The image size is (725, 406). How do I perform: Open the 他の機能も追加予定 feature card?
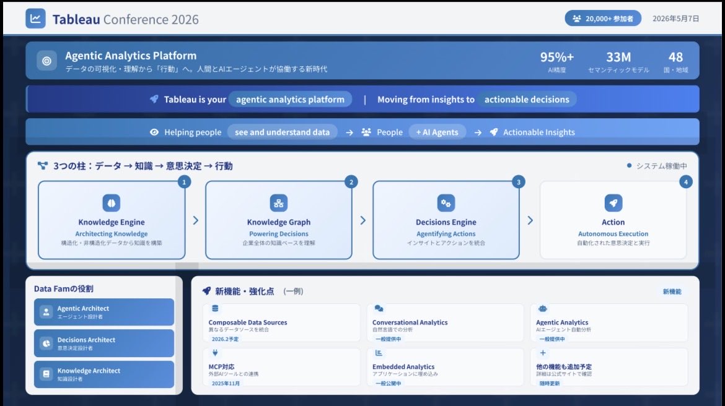pyautogui.click(x=609, y=367)
